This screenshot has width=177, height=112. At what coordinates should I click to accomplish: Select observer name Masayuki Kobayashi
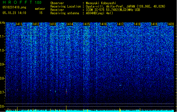(x=101, y=3)
